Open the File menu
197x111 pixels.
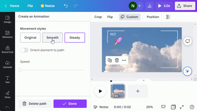pos(30,6)
